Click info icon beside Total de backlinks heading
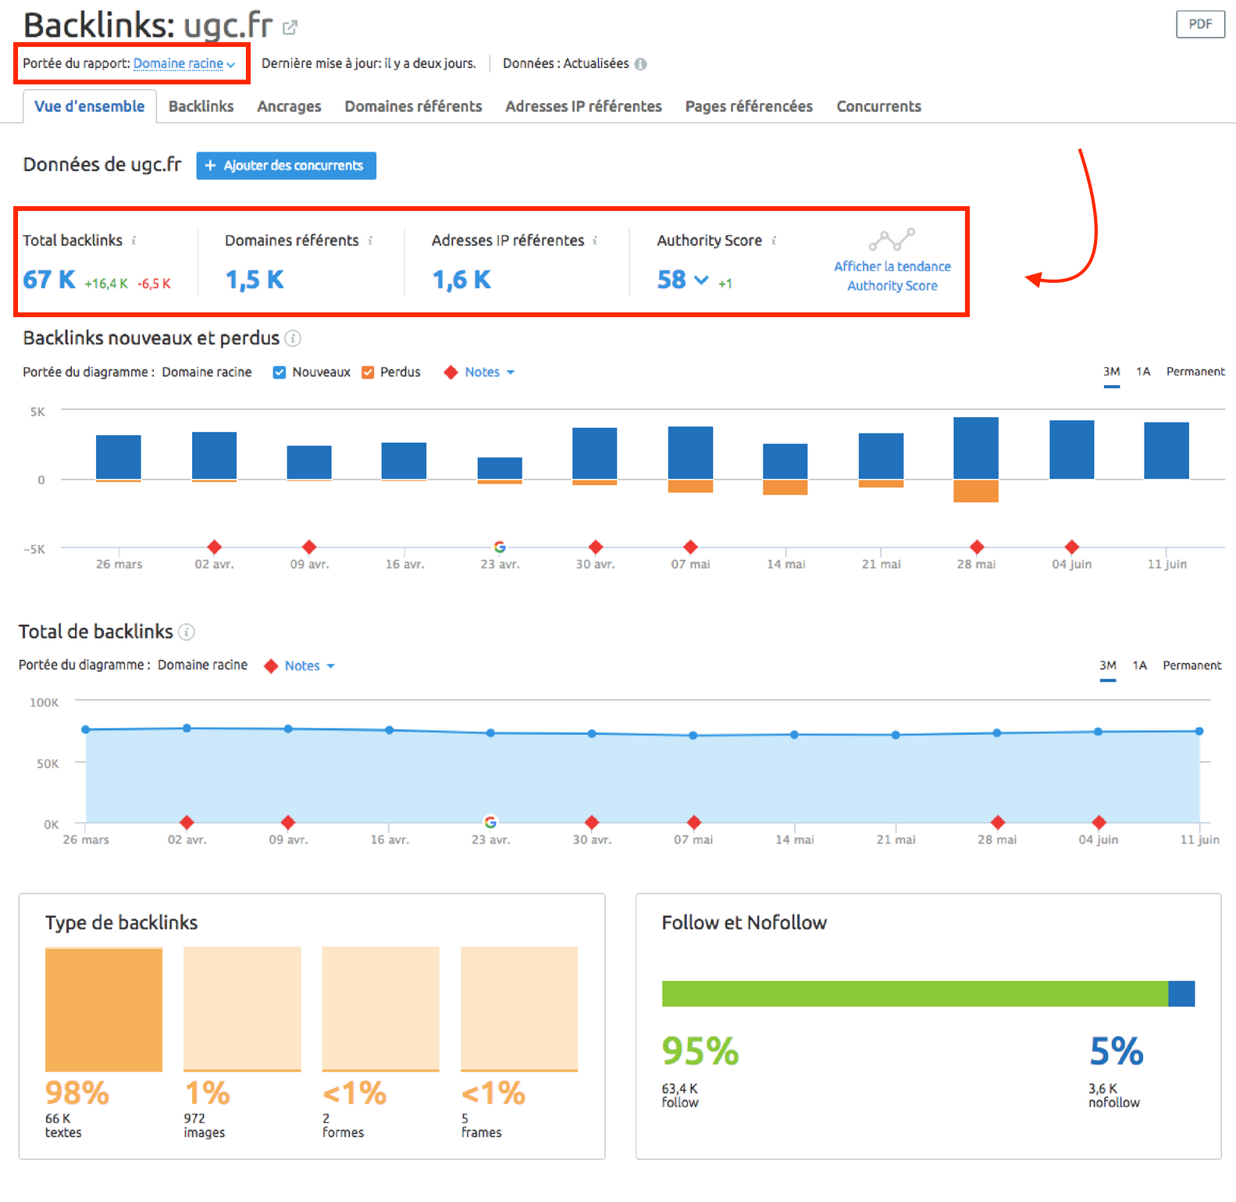This screenshot has height=1202, width=1236. click(187, 632)
